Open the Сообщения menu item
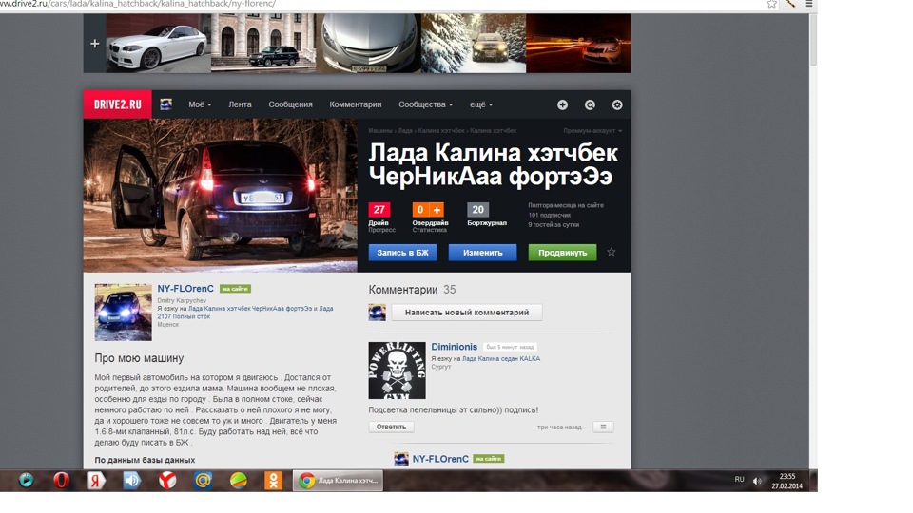Viewport: 913px width, 513px height. pyautogui.click(x=291, y=104)
